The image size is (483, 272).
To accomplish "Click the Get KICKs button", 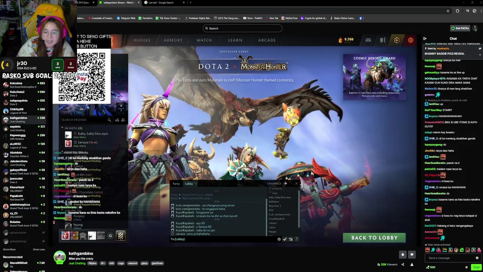I will [460, 28].
